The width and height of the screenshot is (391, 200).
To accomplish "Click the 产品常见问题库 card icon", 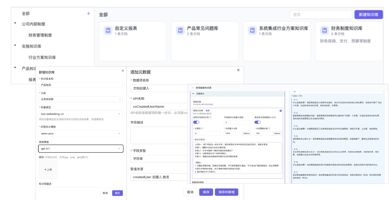I will 180,30.
